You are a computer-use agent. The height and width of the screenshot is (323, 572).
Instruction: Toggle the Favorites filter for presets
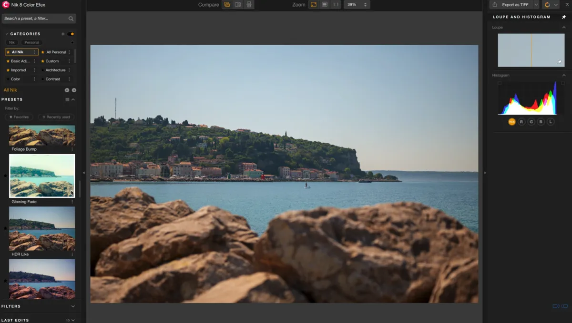pos(19,117)
